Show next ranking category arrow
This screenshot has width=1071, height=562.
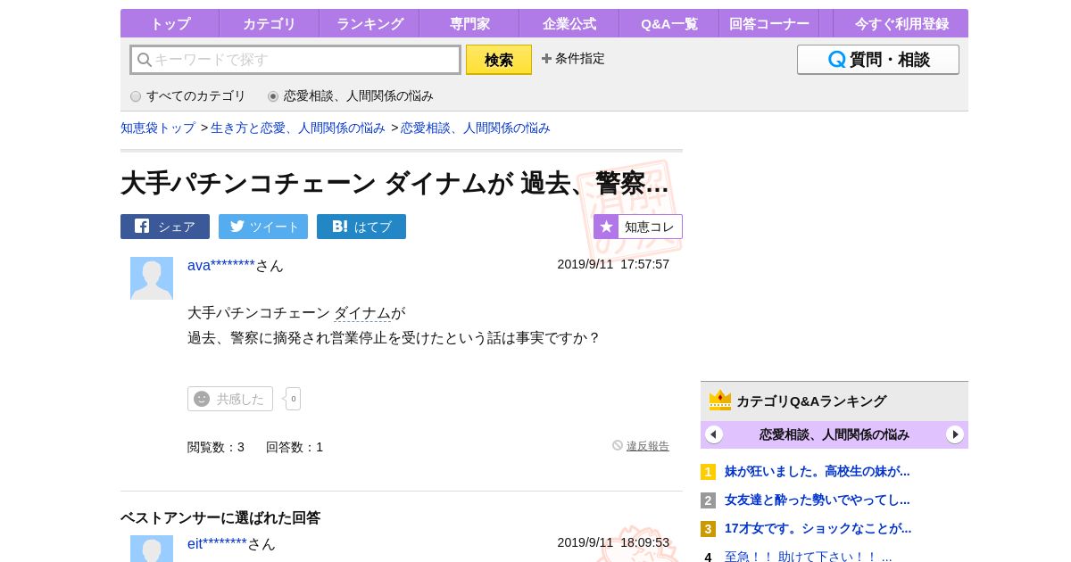point(955,434)
